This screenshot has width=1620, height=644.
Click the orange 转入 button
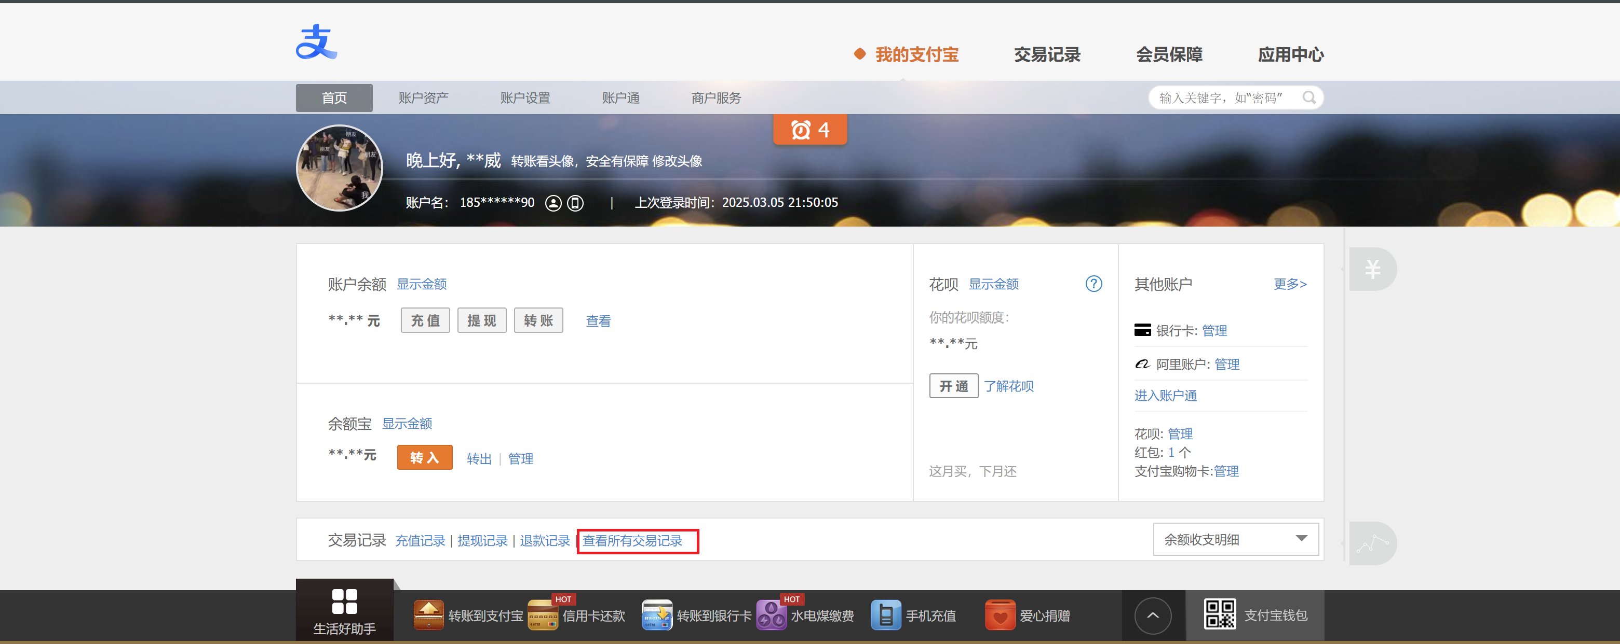click(x=425, y=457)
